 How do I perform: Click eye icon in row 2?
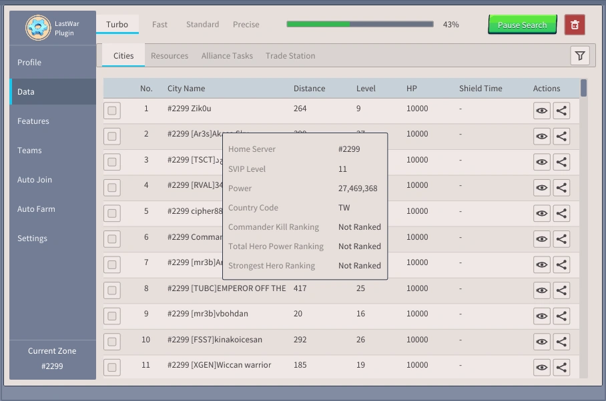point(542,136)
